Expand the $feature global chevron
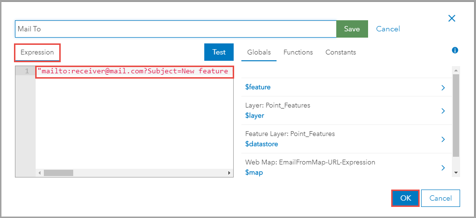 443,88
